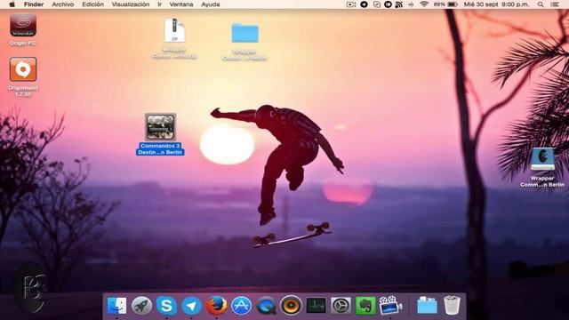Launch Firefox from the Dock

tap(216, 306)
